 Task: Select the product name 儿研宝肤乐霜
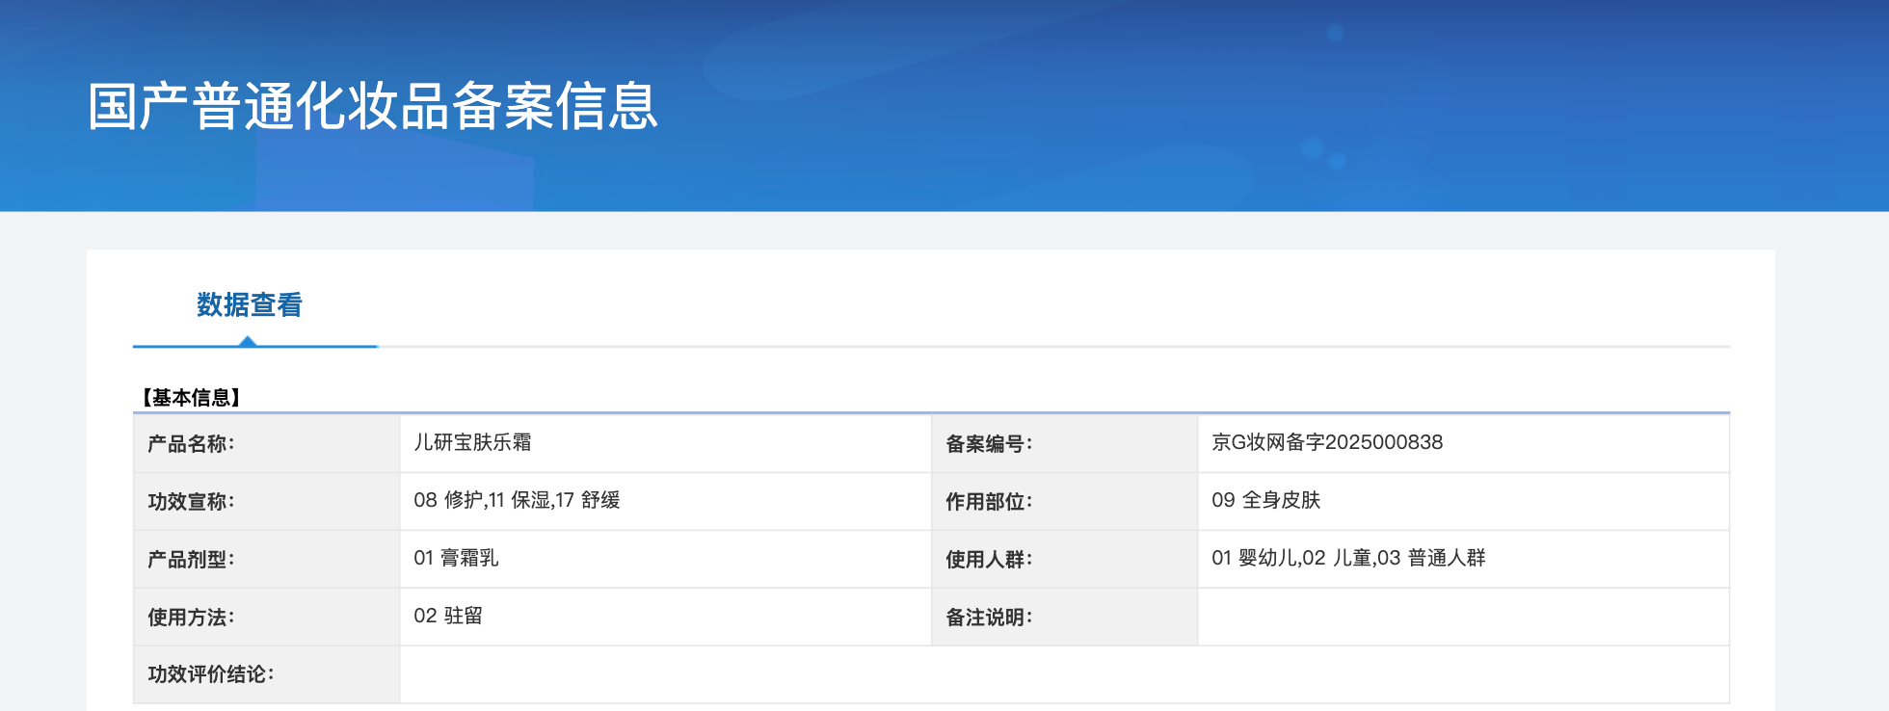(x=472, y=442)
